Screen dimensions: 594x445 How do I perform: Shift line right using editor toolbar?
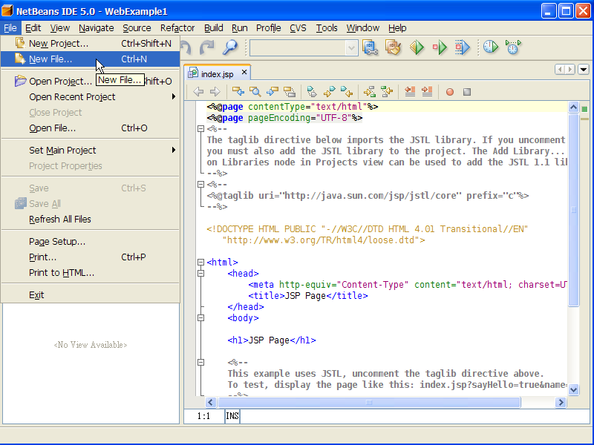pyautogui.click(x=427, y=91)
